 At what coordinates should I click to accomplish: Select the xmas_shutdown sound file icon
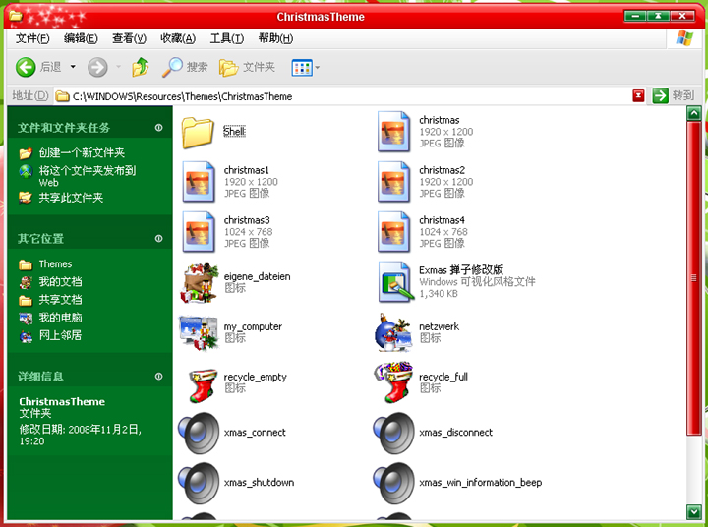pos(199,483)
